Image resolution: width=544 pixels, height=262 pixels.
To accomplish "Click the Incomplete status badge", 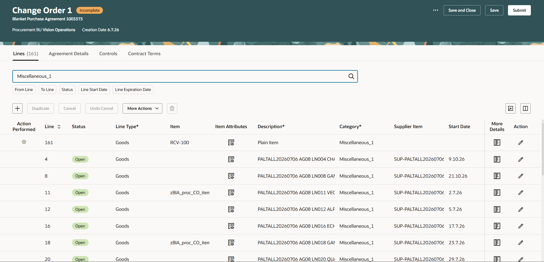I will pos(89,10).
